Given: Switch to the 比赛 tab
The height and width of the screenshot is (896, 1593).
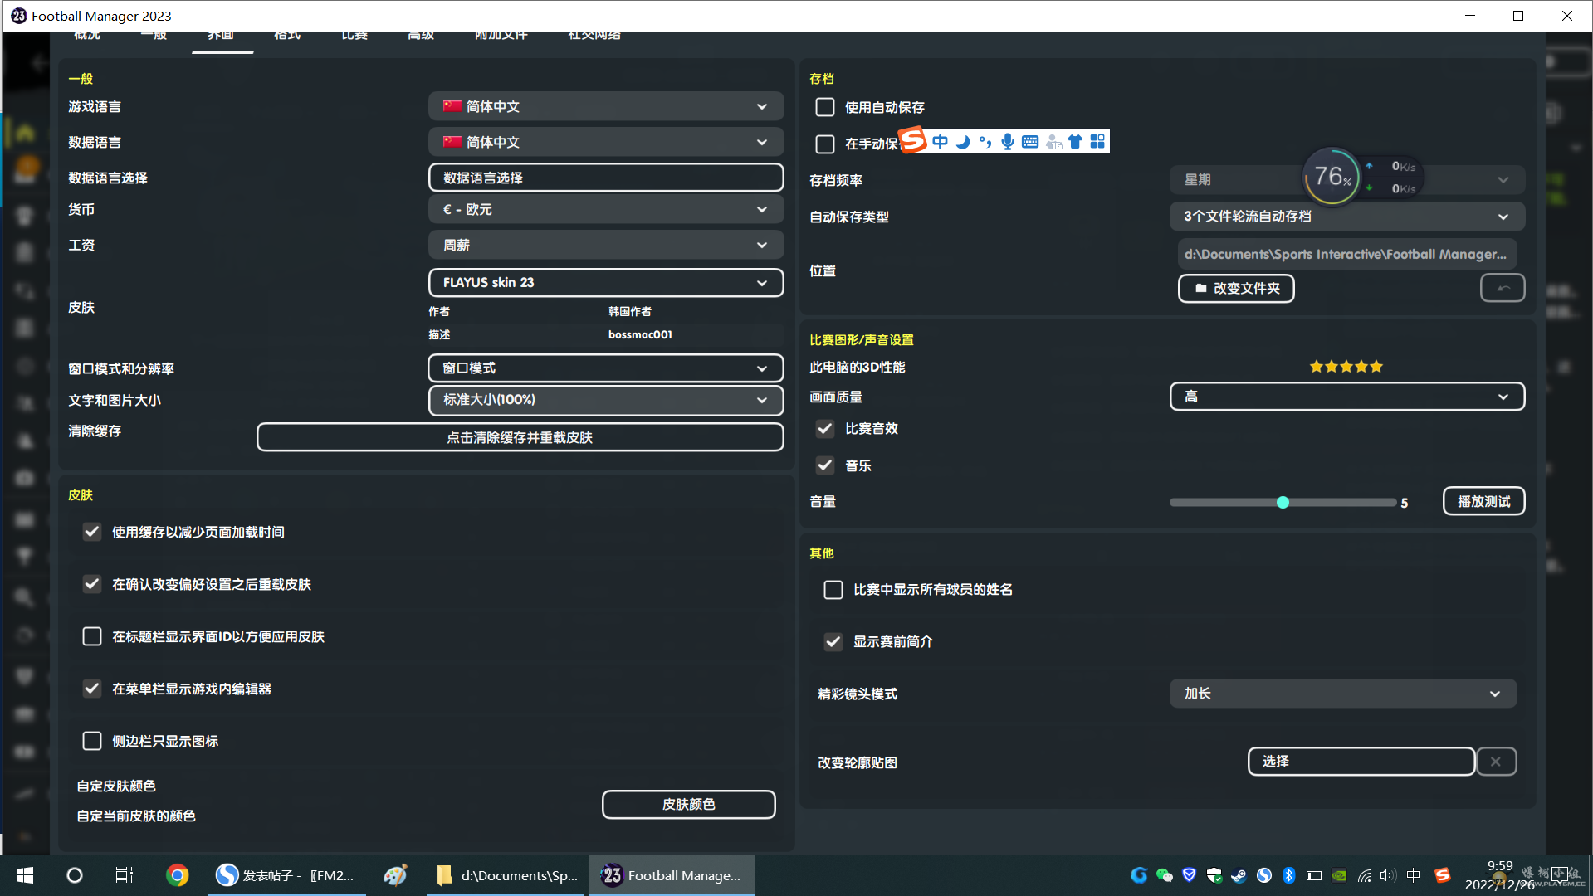Looking at the screenshot, I should [x=354, y=37].
